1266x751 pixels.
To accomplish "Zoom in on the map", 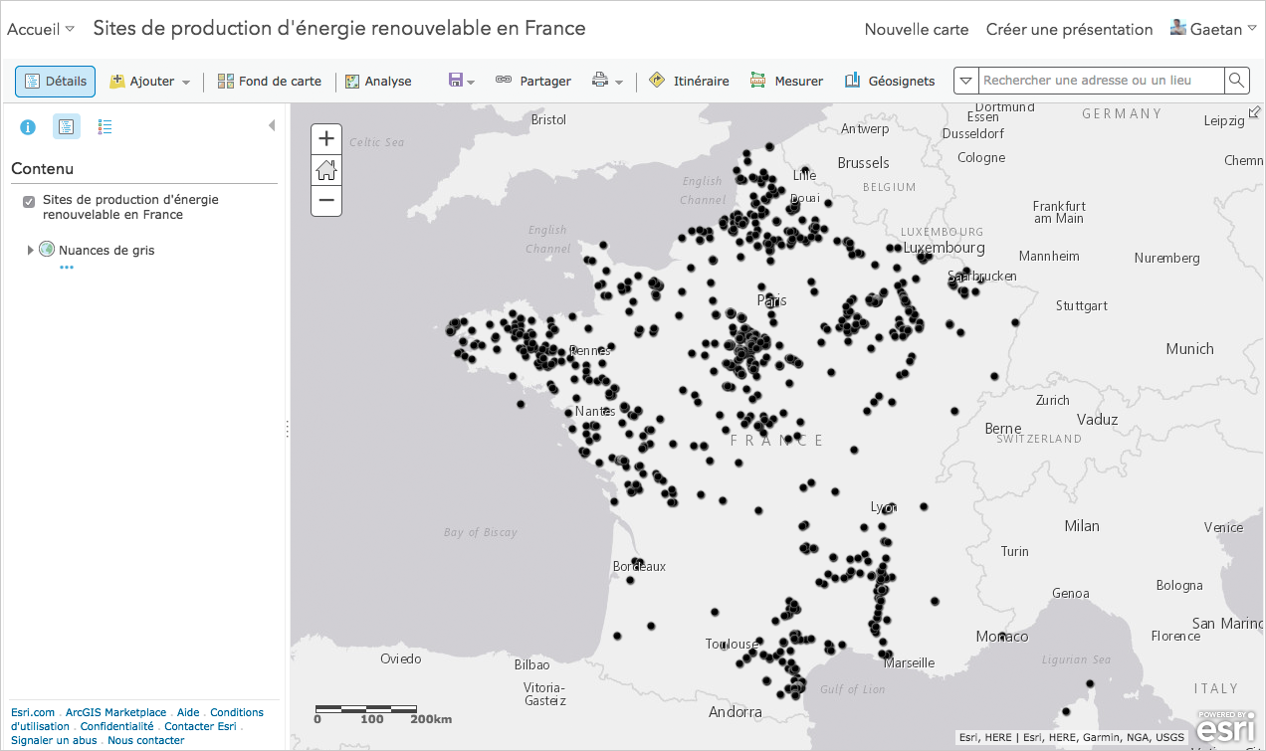I will tap(326, 139).
